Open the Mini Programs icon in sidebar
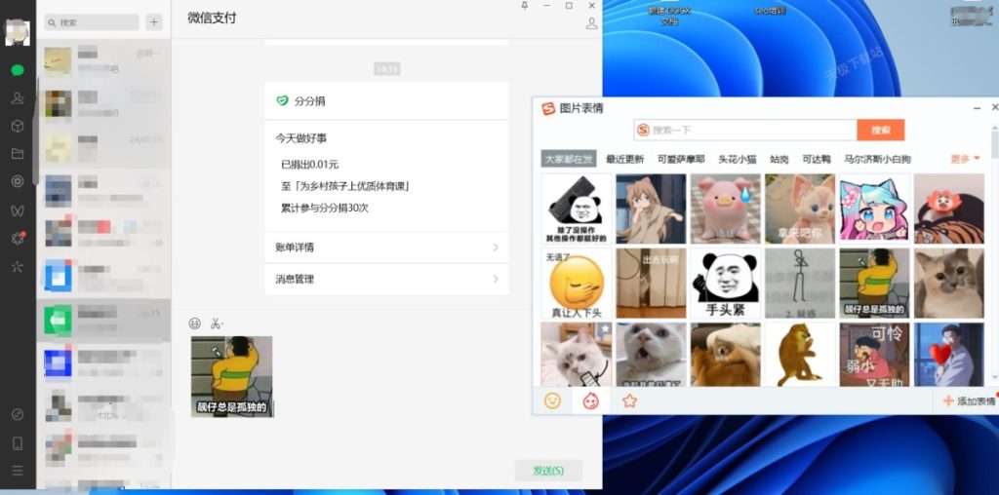This screenshot has height=495, width=999. tap(18, 415)
